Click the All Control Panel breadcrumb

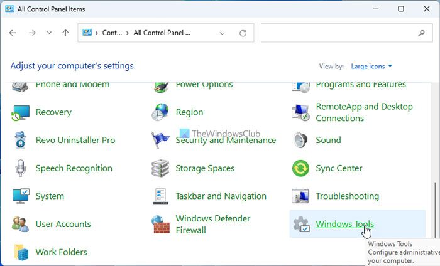162,33
